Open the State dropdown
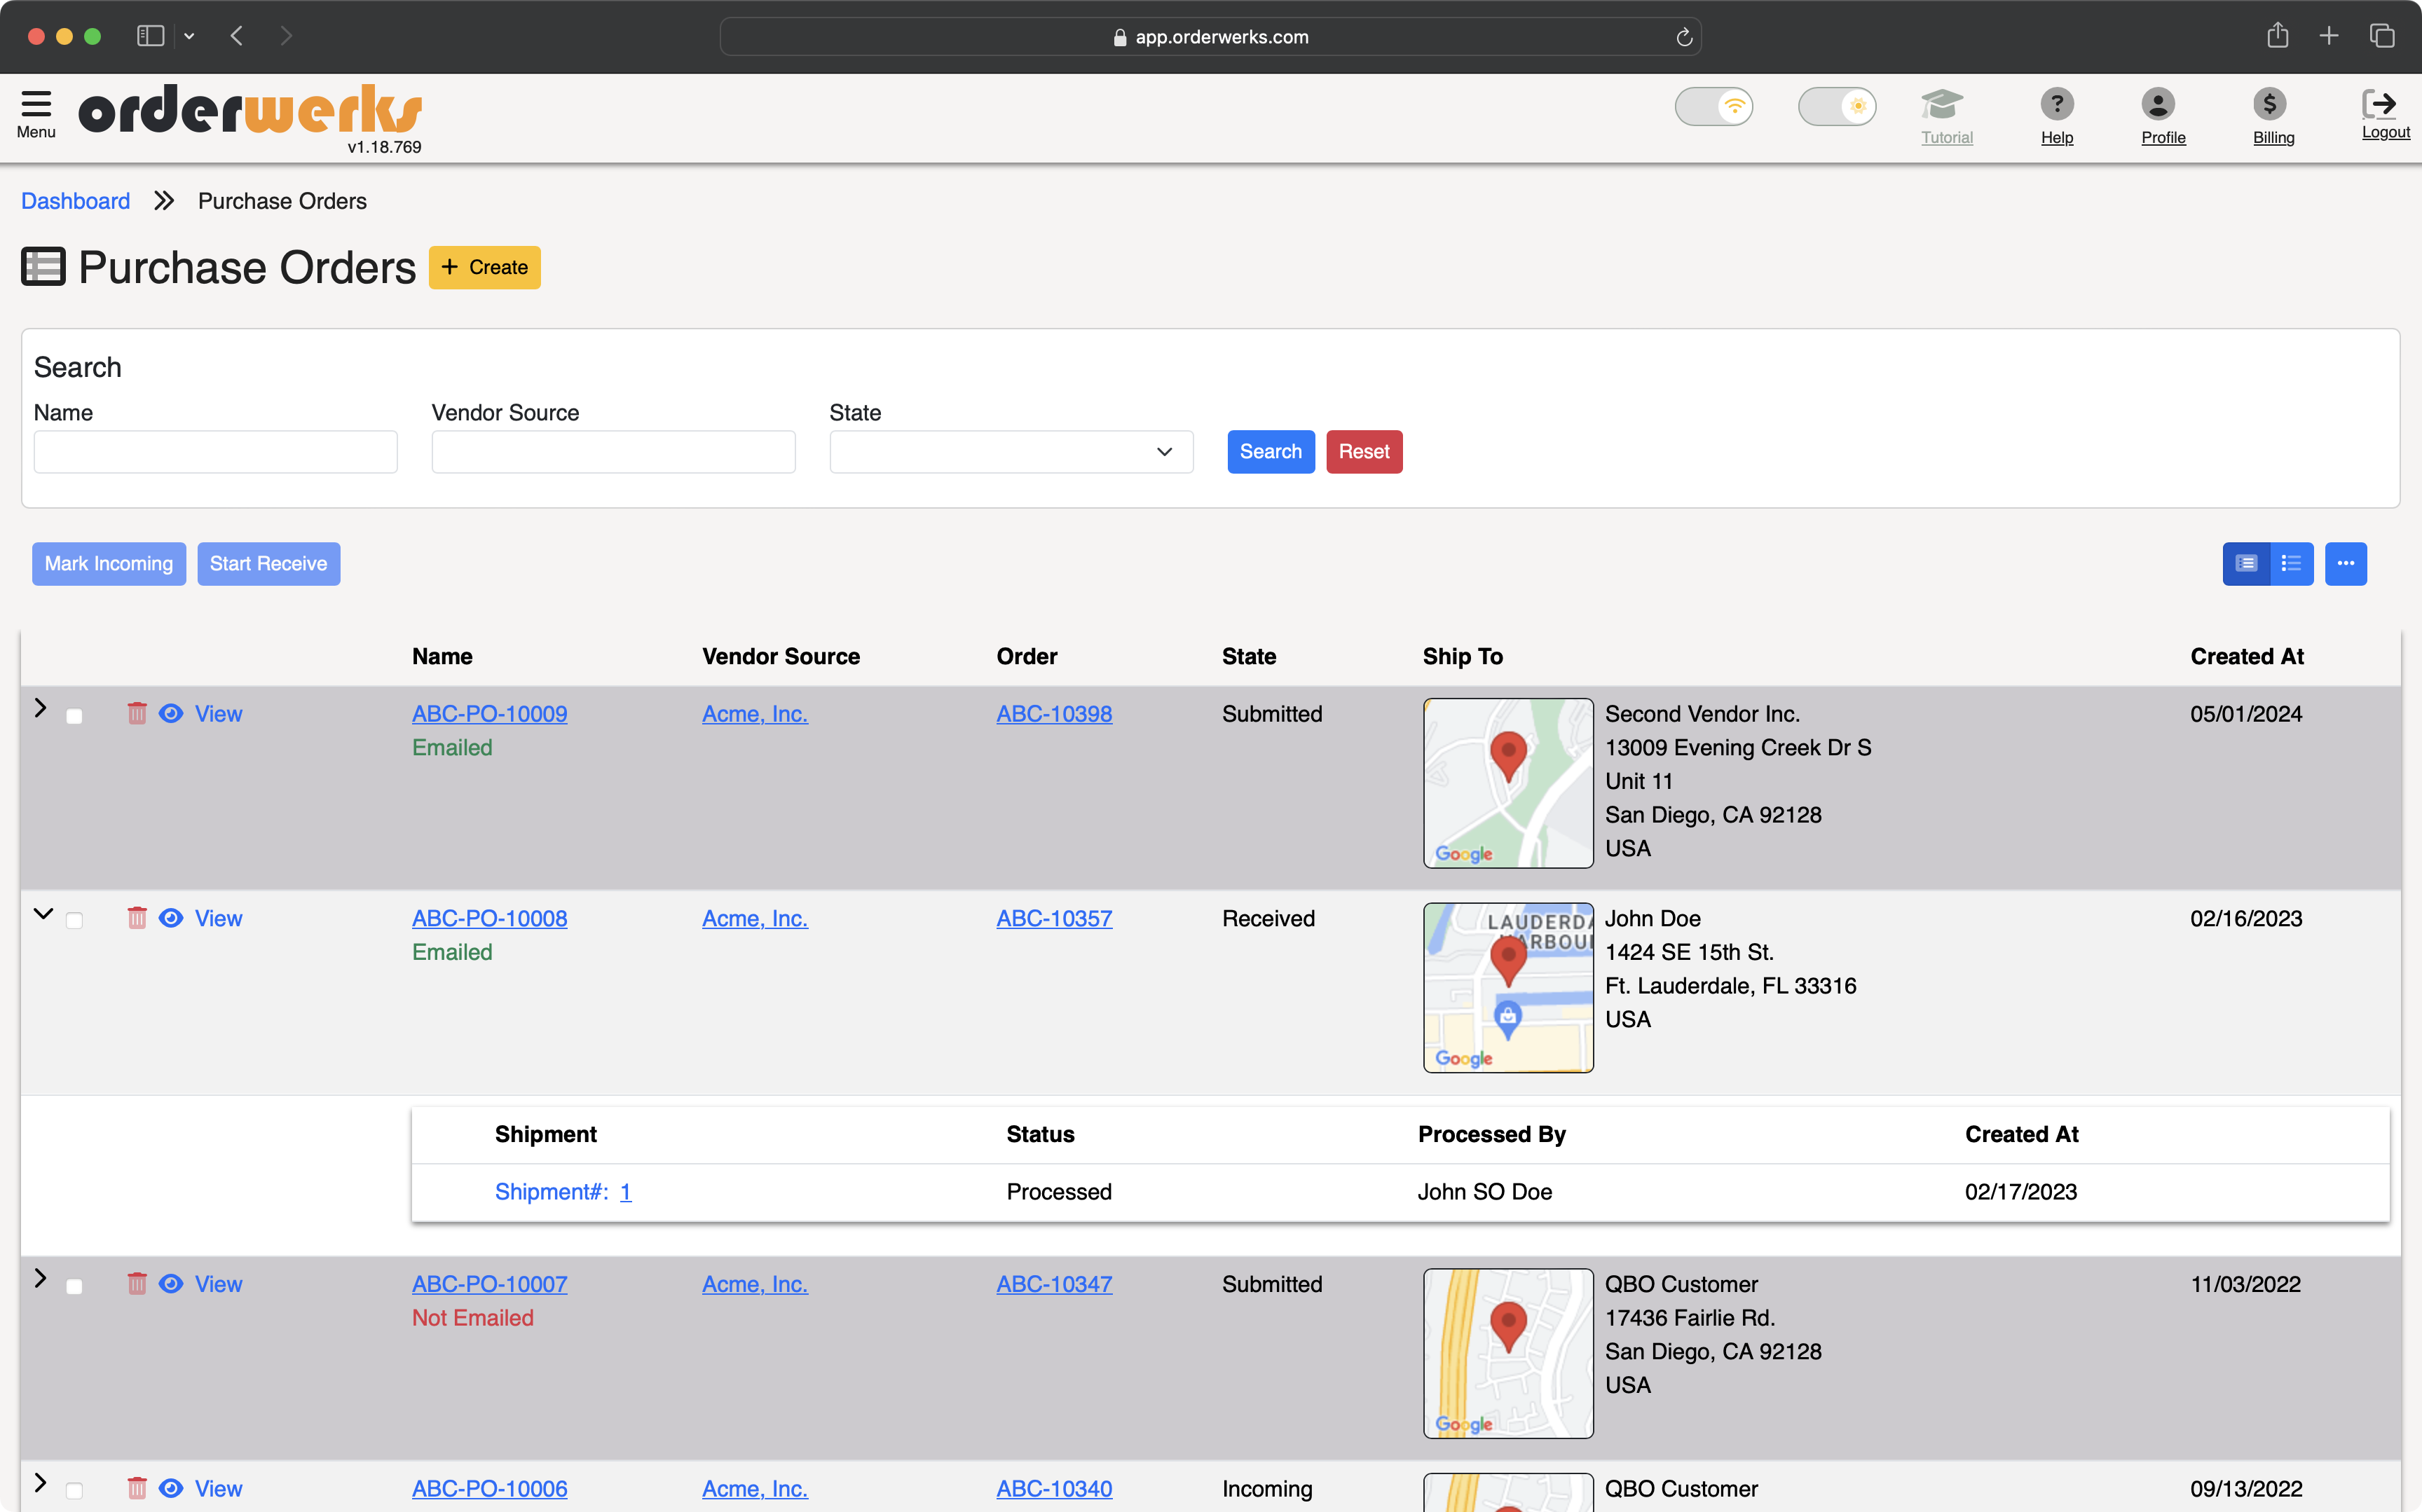The image size is (2422, 1512). point(1011,452)
